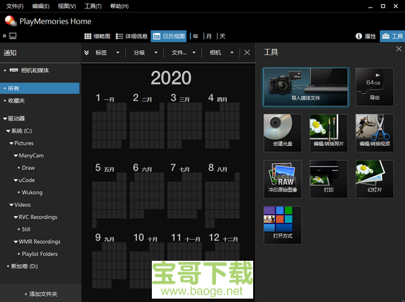Screen dimensions: 405x302
Task: Open the Rating (分级) filter dropdown
Action: (143, 52)
